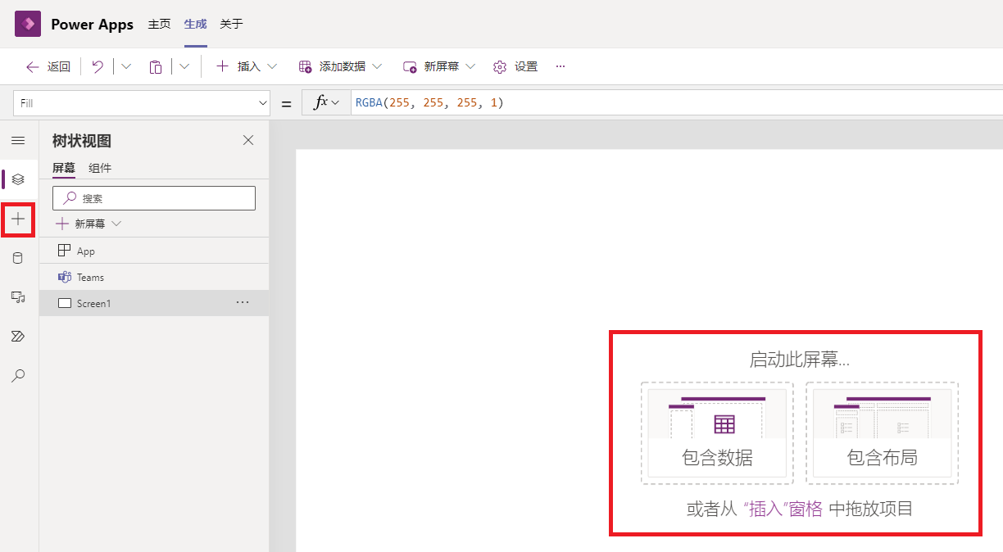Click the "插入"窗格 link

click(783, 509)
